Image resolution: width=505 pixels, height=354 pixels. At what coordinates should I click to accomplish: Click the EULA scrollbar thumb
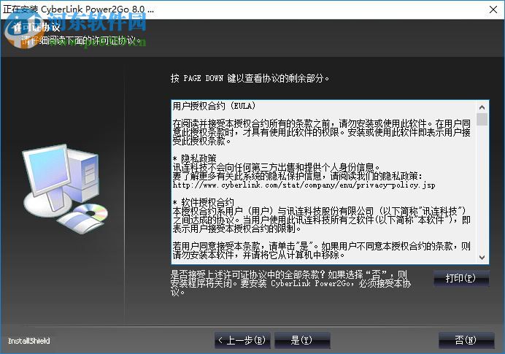482,119
